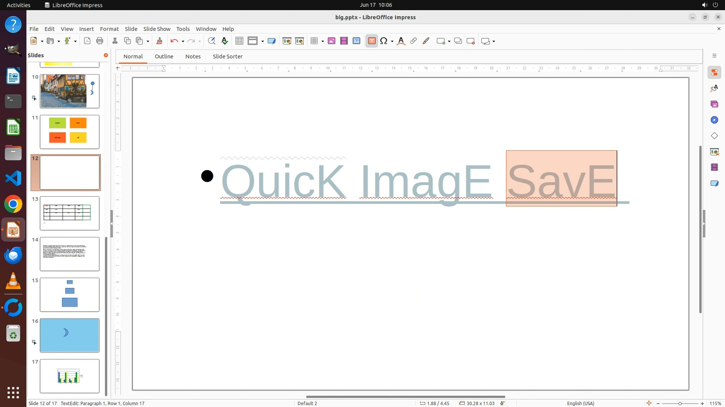Expand Undo history dropdown arrow
The image size is (725, 407).
(183, 41)
